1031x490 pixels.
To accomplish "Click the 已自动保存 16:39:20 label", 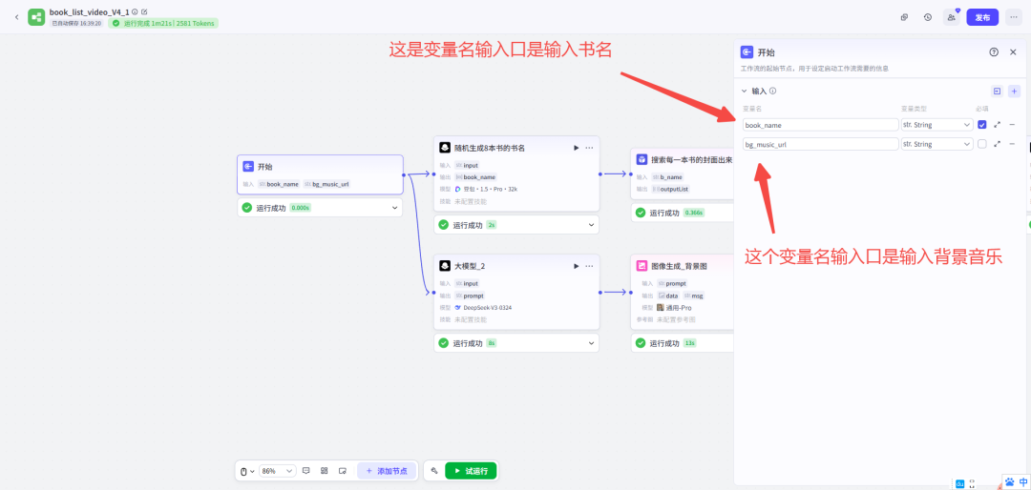I will [77, 23].
